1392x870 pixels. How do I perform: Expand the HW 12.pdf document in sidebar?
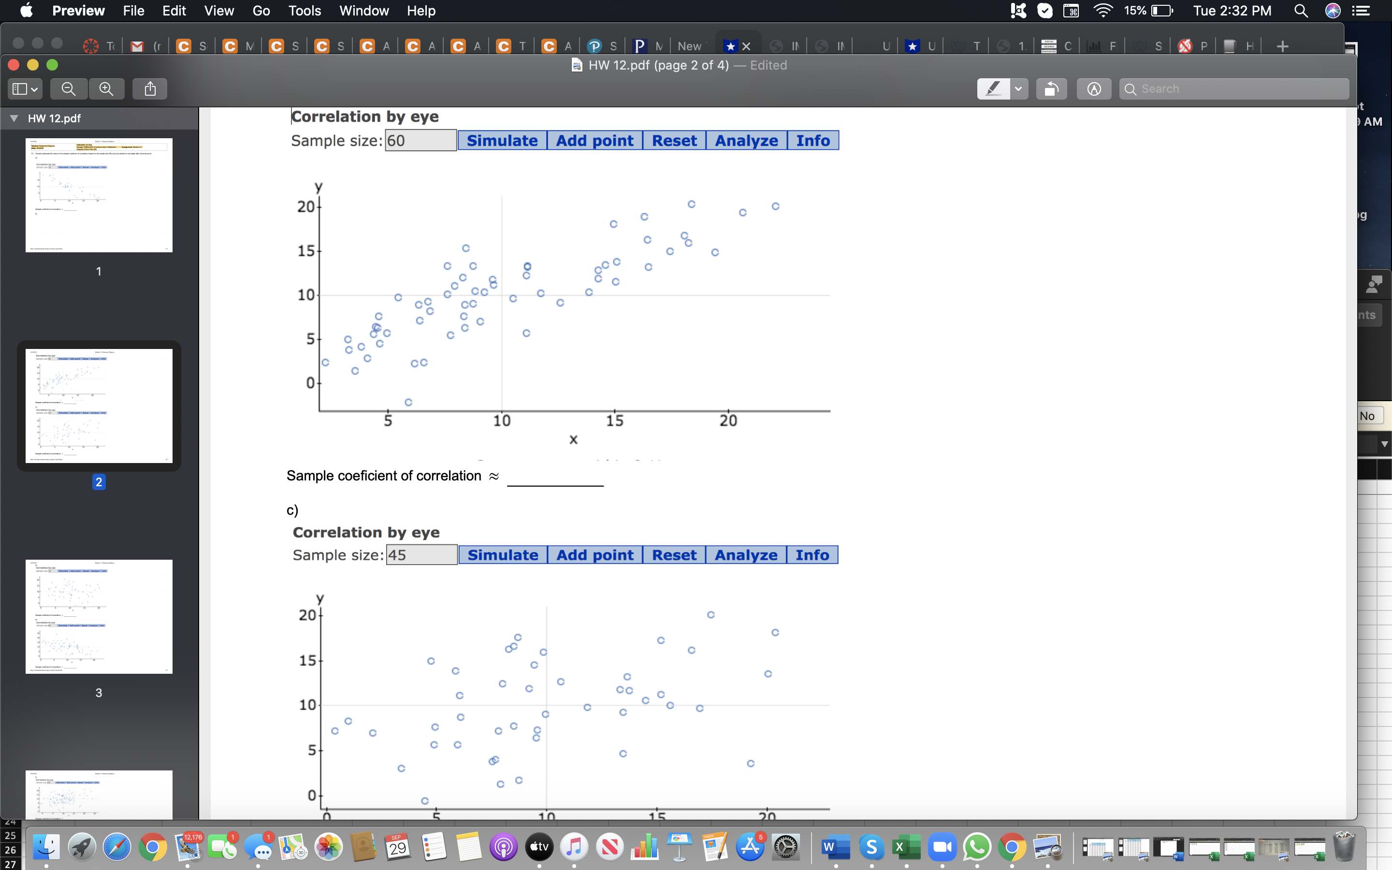click(x=14, y=117)
